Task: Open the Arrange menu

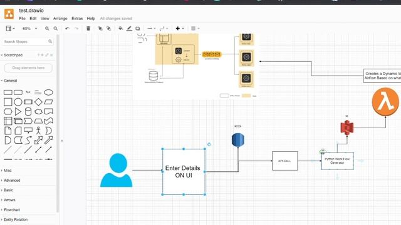Action: tap(60, 18)
